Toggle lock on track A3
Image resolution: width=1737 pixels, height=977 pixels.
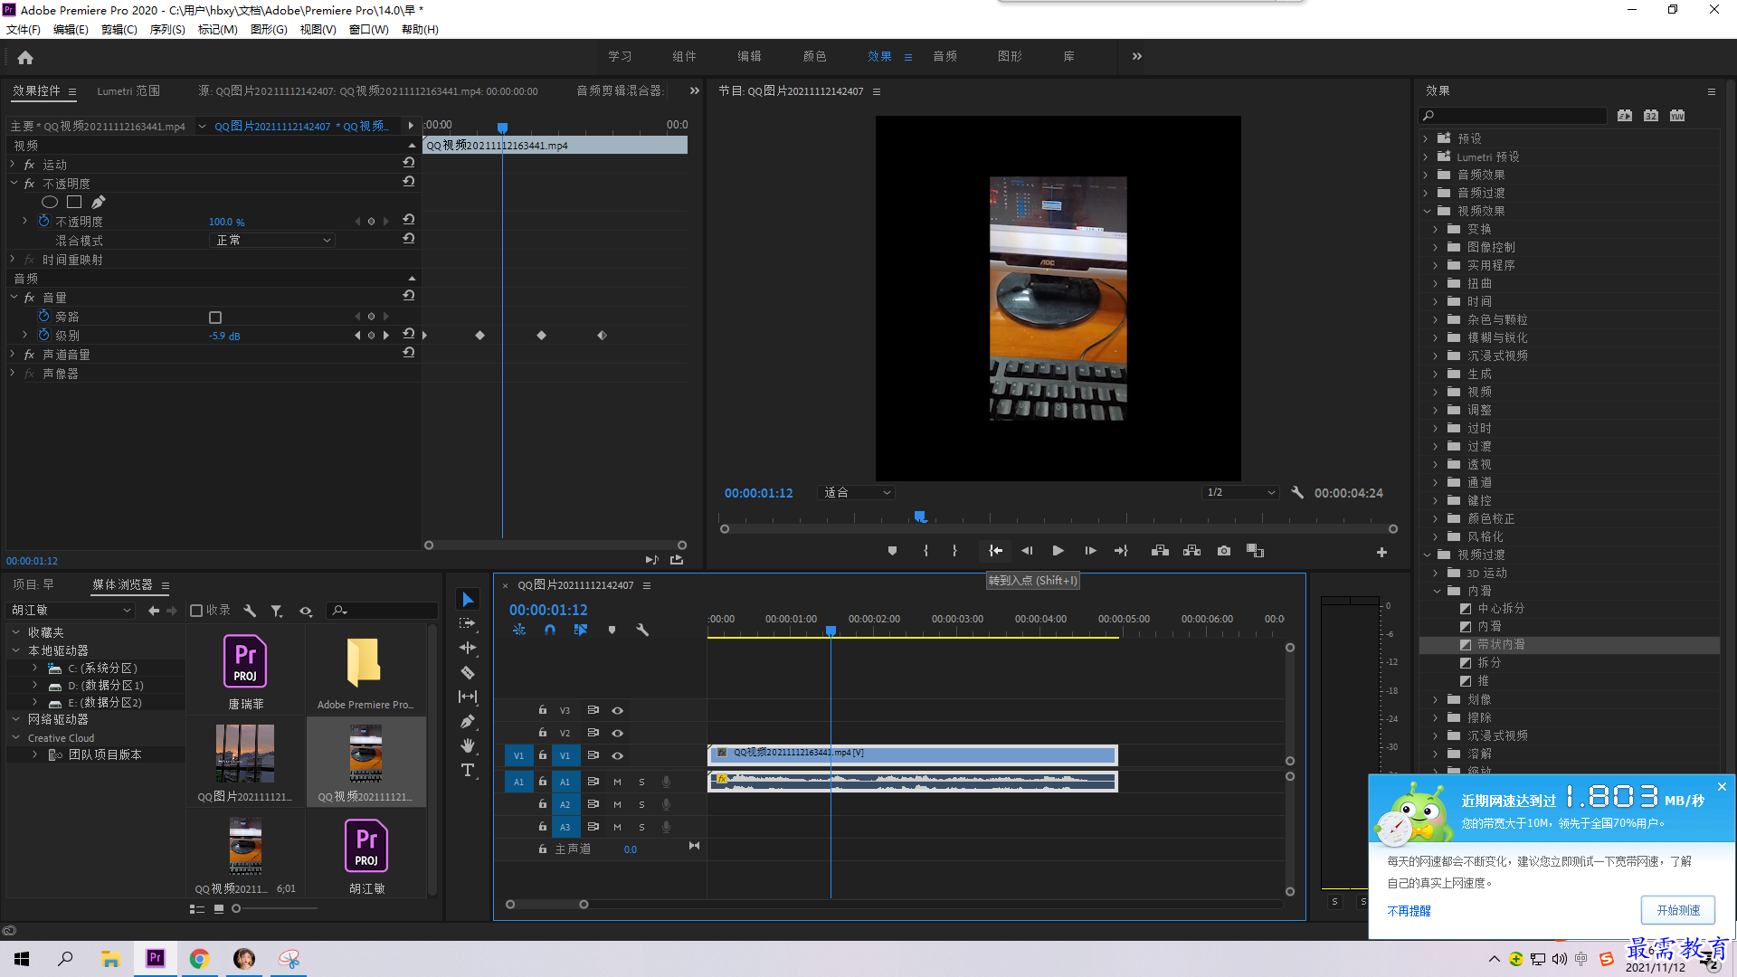tap(543, 826)
